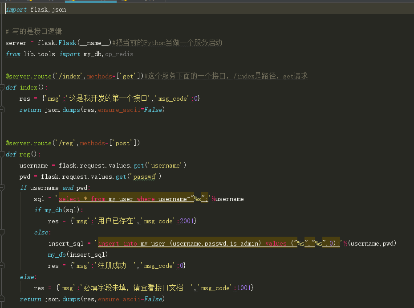The height and width of the screenshot is (308, 414).
Task: Click fold end marker at index's return line
Action: (2, 110)
